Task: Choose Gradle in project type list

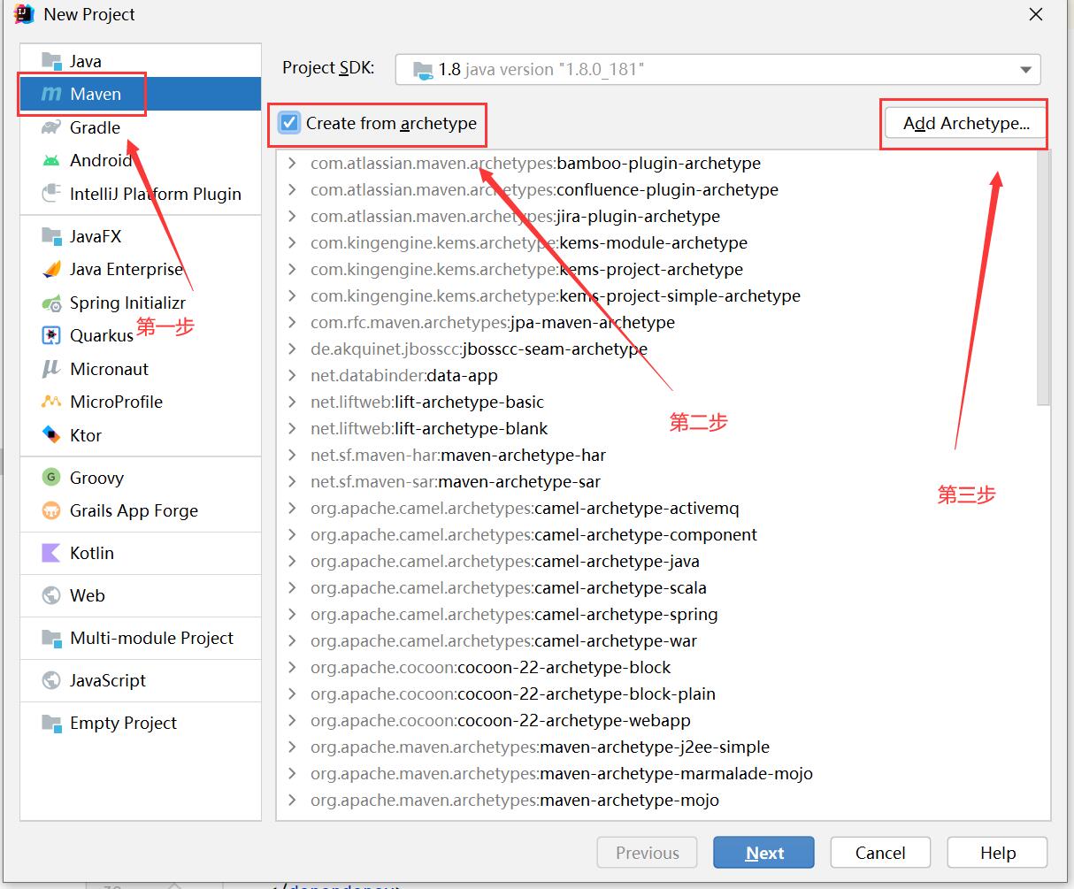Action: tap(141, 127)
